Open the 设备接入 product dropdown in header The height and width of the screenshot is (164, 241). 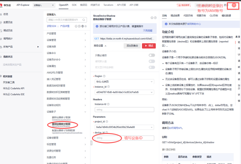[x=44, y=5]
